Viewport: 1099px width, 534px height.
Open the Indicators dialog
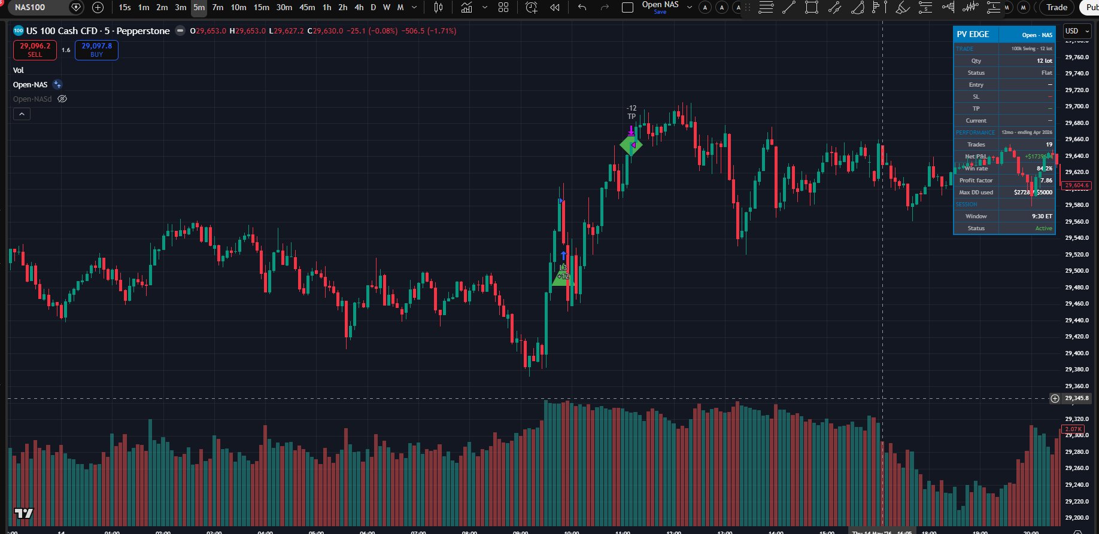(467, 7)
